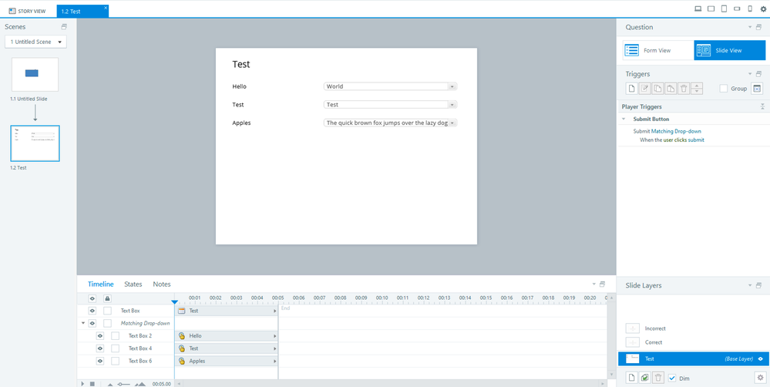Stop timeline playback
770x387 pixels.
tap(92, 383)
